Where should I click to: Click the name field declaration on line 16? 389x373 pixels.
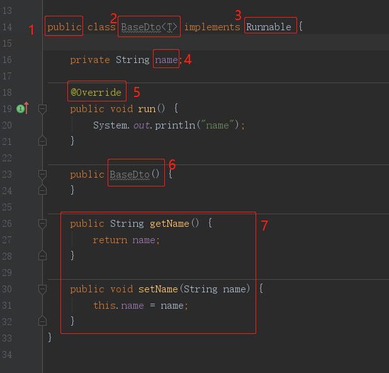[166, 60]
